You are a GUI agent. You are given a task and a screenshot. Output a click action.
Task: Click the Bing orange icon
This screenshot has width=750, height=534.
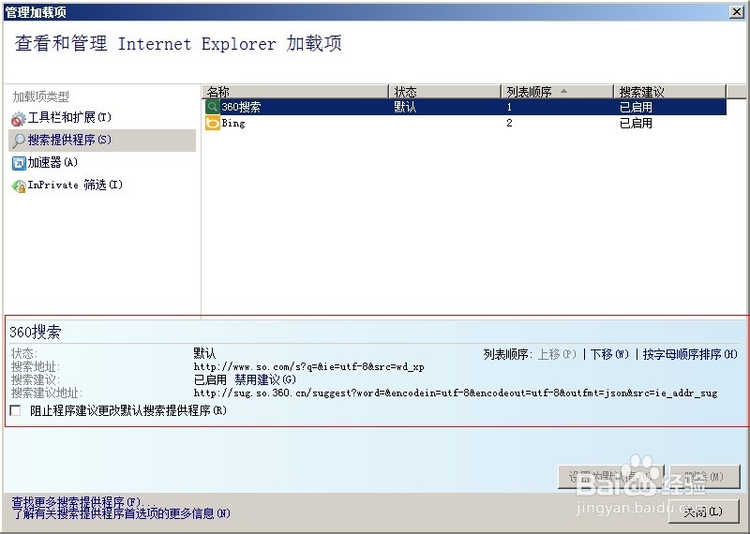(x=213, y=123)
